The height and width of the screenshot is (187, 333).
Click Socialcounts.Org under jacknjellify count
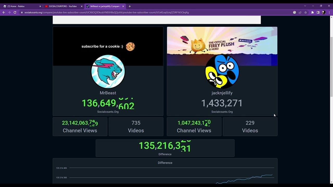pyautogui.click(x=222, y=112)
